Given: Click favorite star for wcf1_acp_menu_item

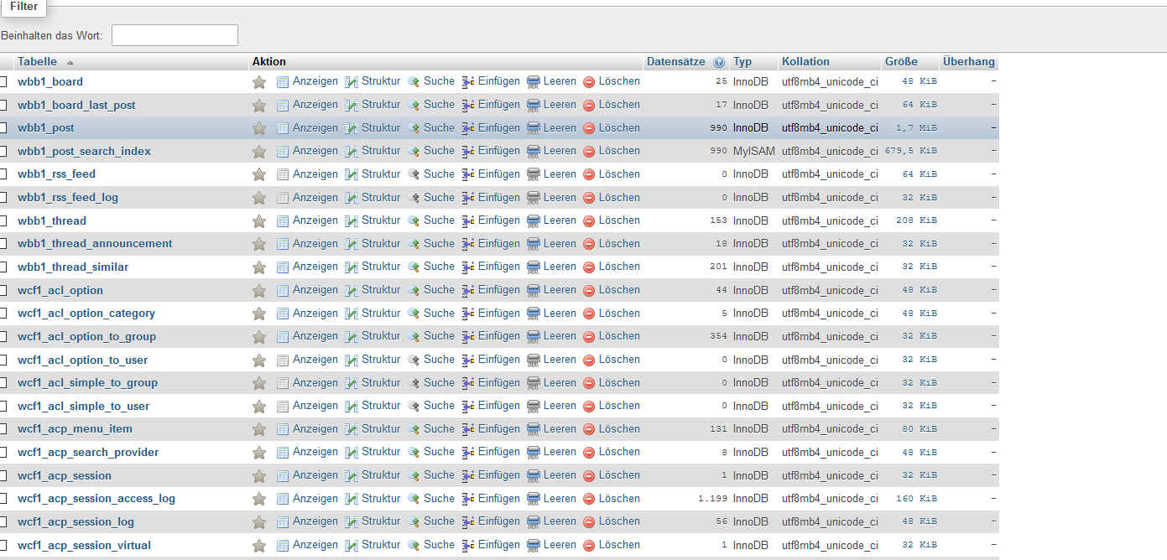Looking at the screenshot, I should 259,429.
